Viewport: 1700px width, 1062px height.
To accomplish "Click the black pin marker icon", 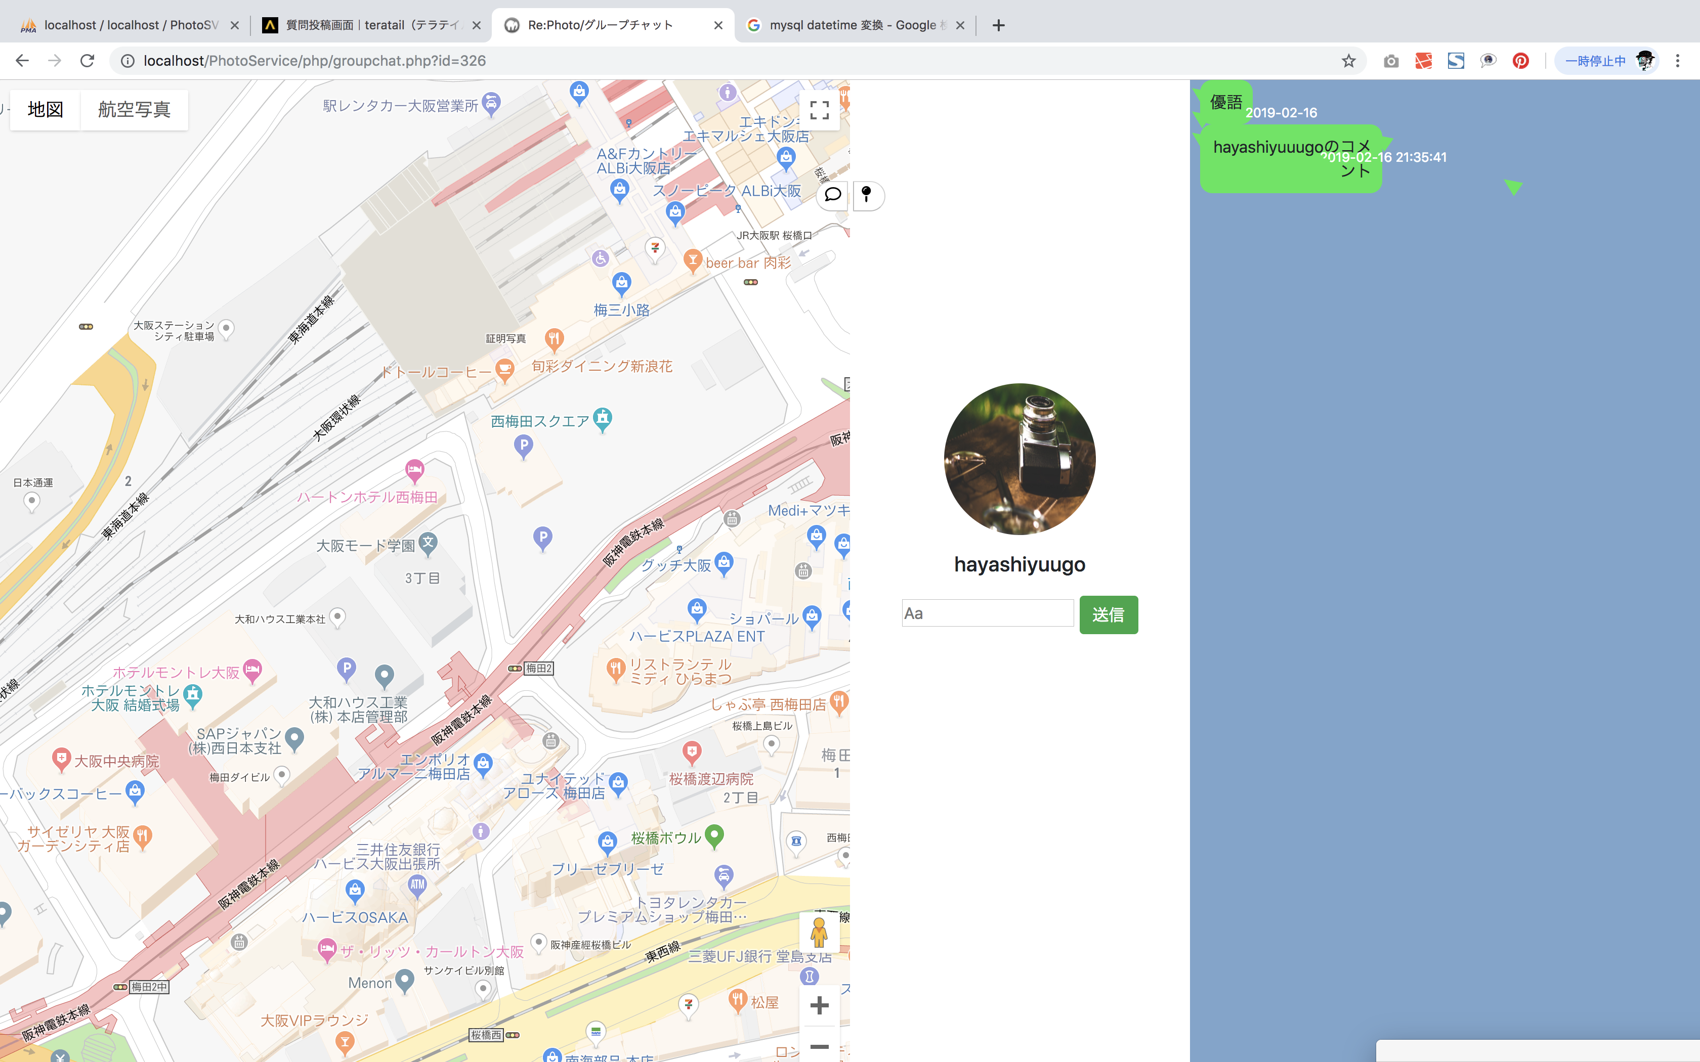I will tap(867, 195).
